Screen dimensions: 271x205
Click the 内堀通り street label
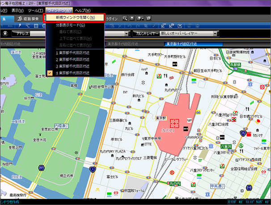click(61, 126)
